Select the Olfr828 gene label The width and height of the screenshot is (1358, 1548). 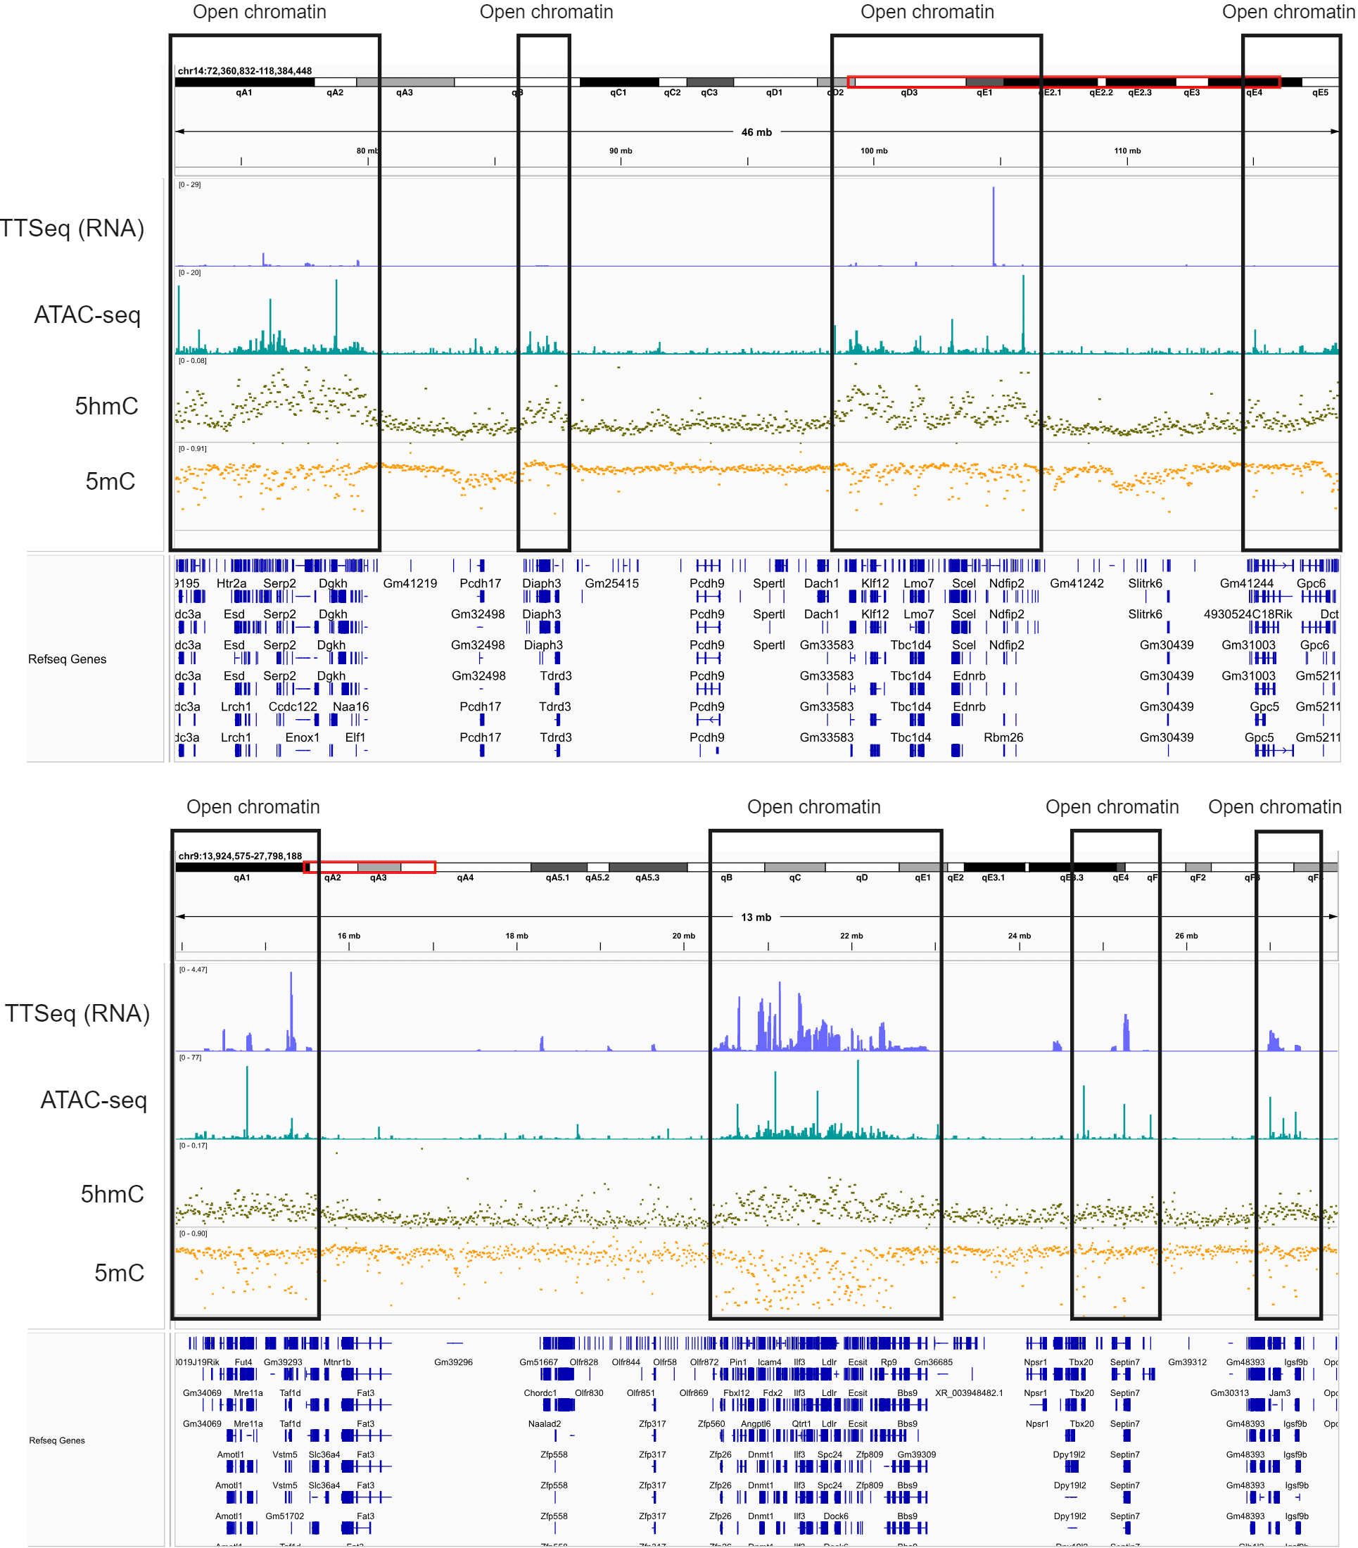pos(583,1362)
